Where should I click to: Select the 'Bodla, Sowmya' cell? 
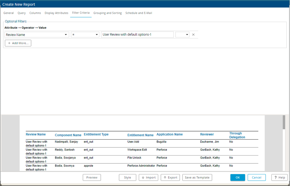(64, 166)
